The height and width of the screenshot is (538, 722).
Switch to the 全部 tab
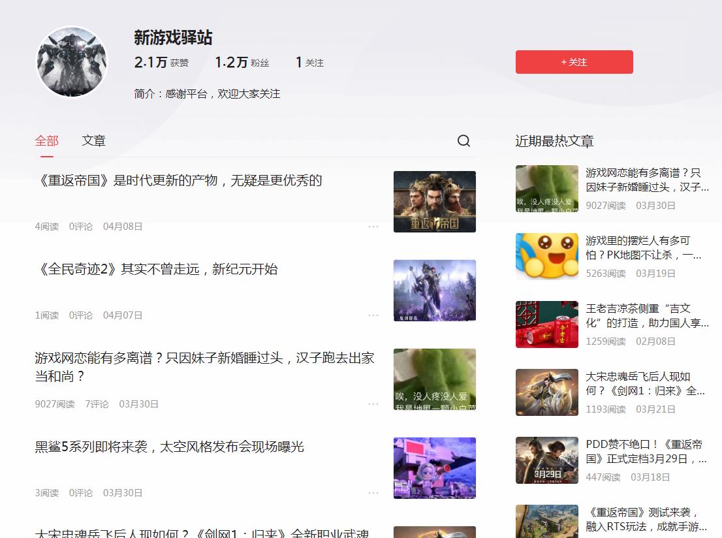tap(46, 140)
